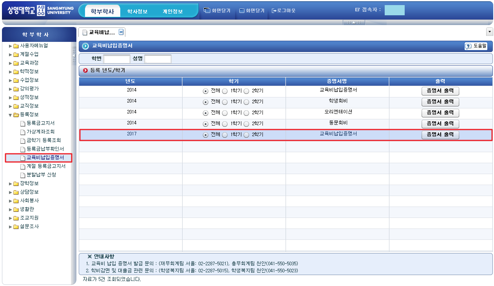Focus the 성명 text box
This screenshot has width=494, height=286.
tap(158, 59)
